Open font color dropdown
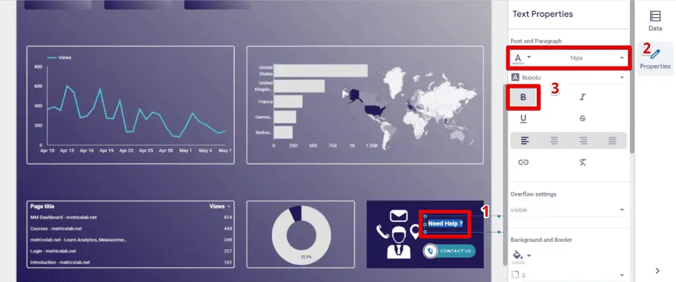The width and height of the screenshot is (676, 282). click(522, 58)
